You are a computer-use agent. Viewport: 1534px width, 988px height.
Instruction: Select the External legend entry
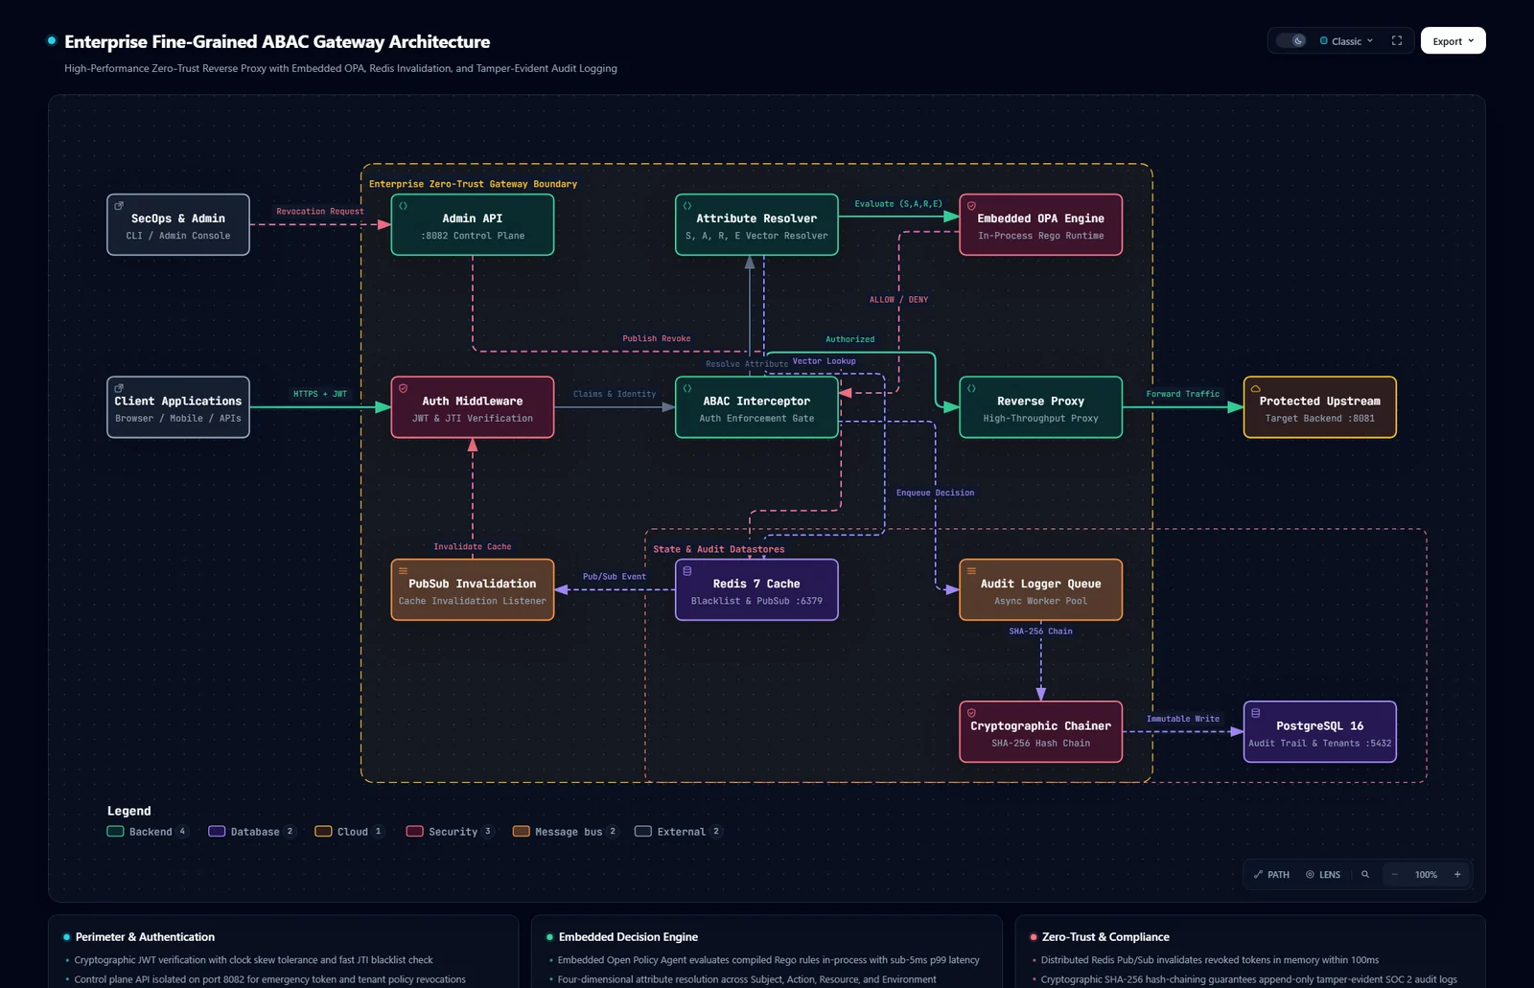click(x=678, y=832)
